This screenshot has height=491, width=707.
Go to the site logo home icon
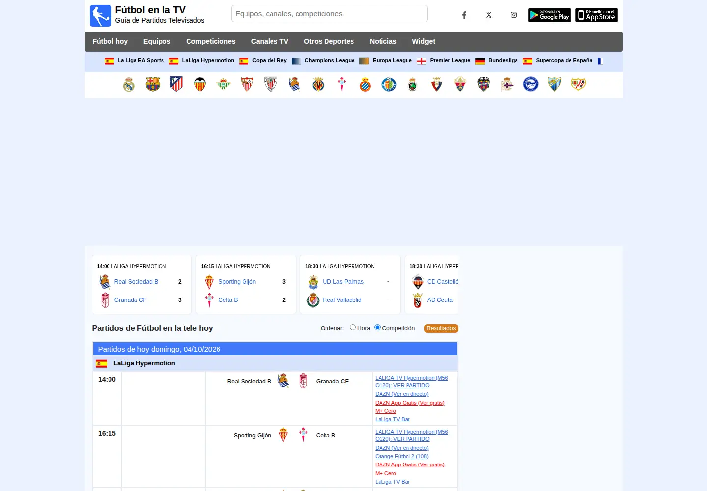[101, 16]
